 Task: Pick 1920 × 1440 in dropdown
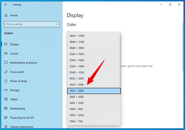94,79
